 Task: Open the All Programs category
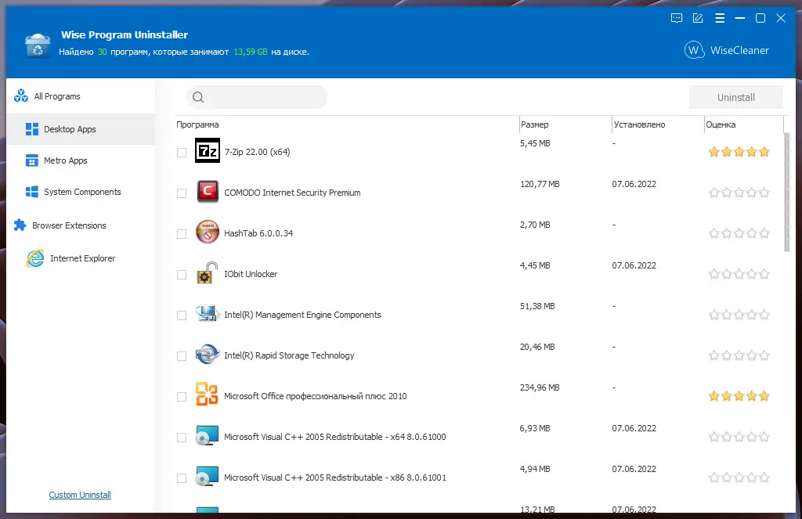click(81, 96)
